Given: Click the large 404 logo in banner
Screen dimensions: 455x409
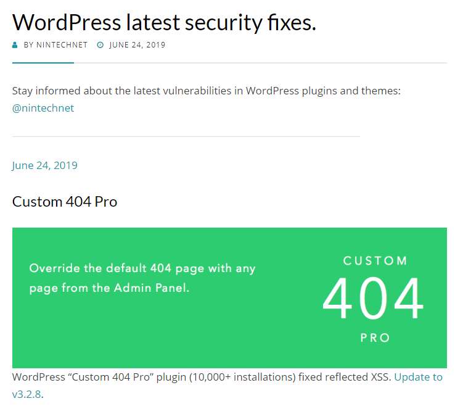Looking at the screenshot, I should pyautogui.click(x=373, y=298).
